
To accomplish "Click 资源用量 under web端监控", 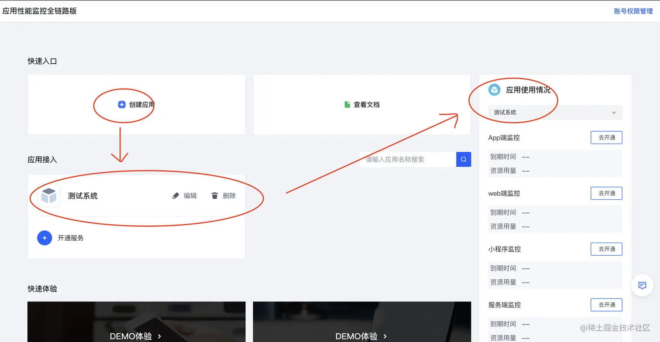I will [x=503, y=226].
